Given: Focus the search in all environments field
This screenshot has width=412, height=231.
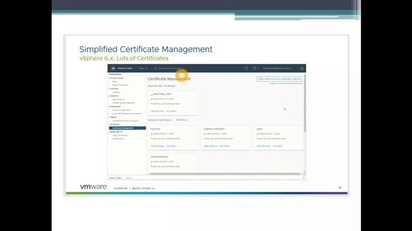Looking at the screenshot, I should click(170, 69).
